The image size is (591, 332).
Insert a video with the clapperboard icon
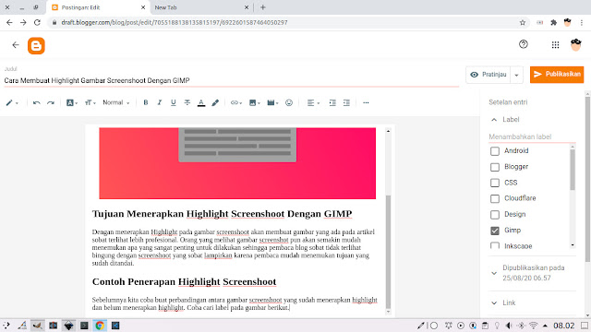(x=272, y=102)
